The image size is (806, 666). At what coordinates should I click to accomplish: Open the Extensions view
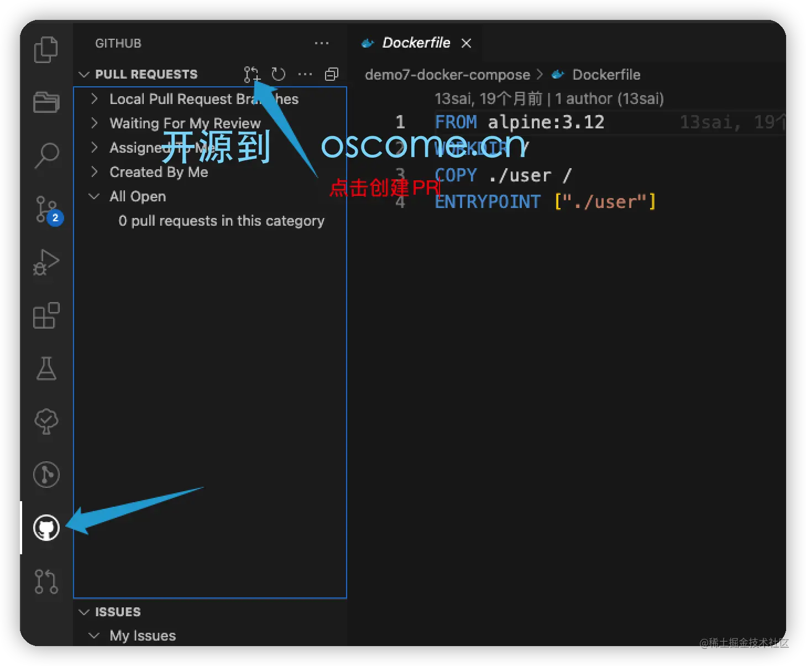point(46,315)
